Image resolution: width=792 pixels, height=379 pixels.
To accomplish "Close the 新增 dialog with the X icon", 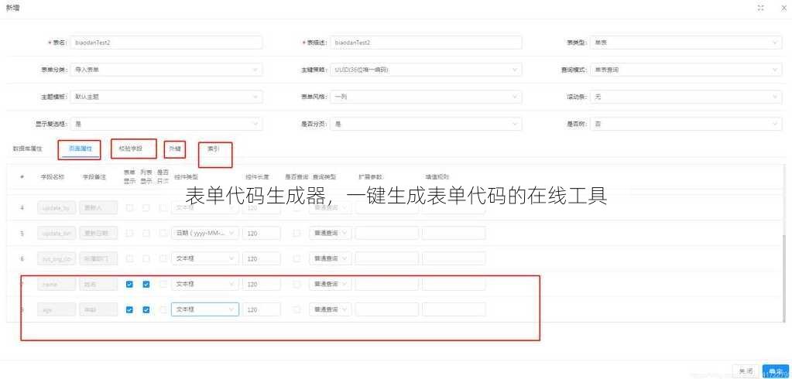I will 784,8.
